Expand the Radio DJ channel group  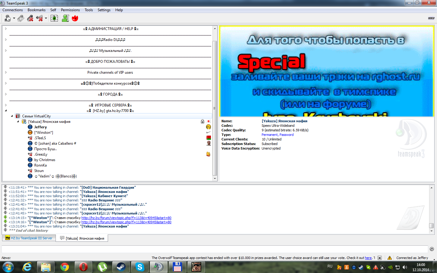pyautogui.click(x=6, y=40)
